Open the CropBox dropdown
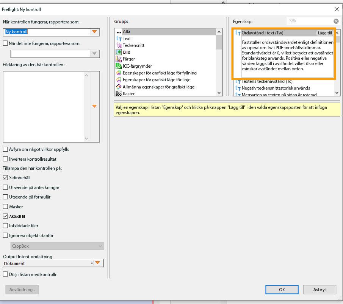 coord(57,246)
